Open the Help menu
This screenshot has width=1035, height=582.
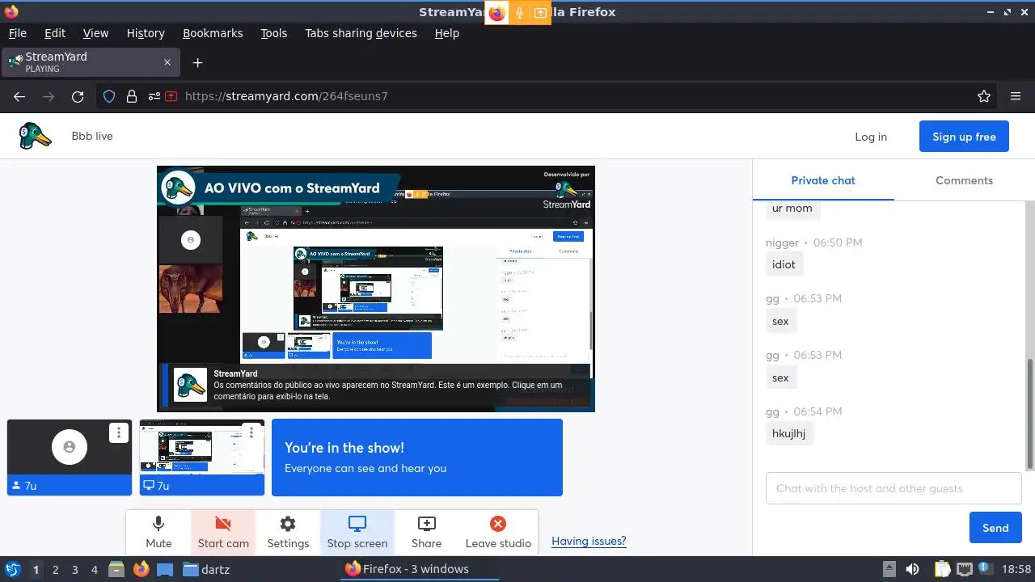point(446,33)
